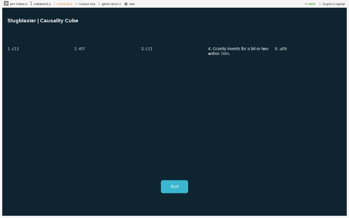Go to the resources page
Image resolution: width=349 pixels, height=218 pixels.
[x=86, y=4]
